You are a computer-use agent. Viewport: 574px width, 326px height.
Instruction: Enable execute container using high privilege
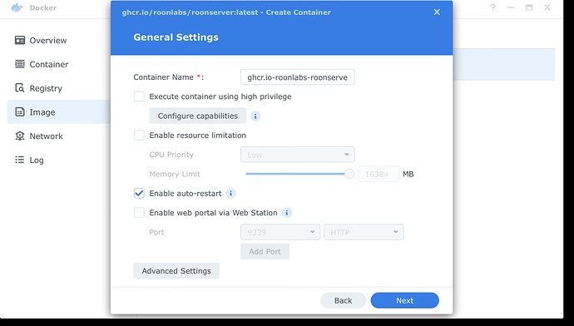[139, 96]
